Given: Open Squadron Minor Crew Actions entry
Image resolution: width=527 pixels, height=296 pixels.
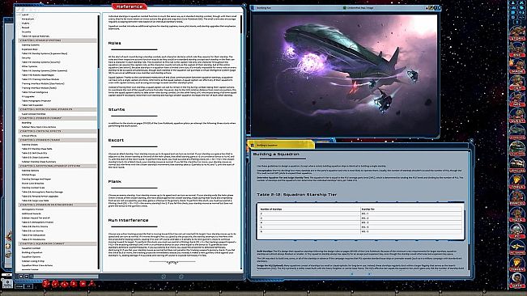Looking at the screenshot, I should (x=37, y=265).
